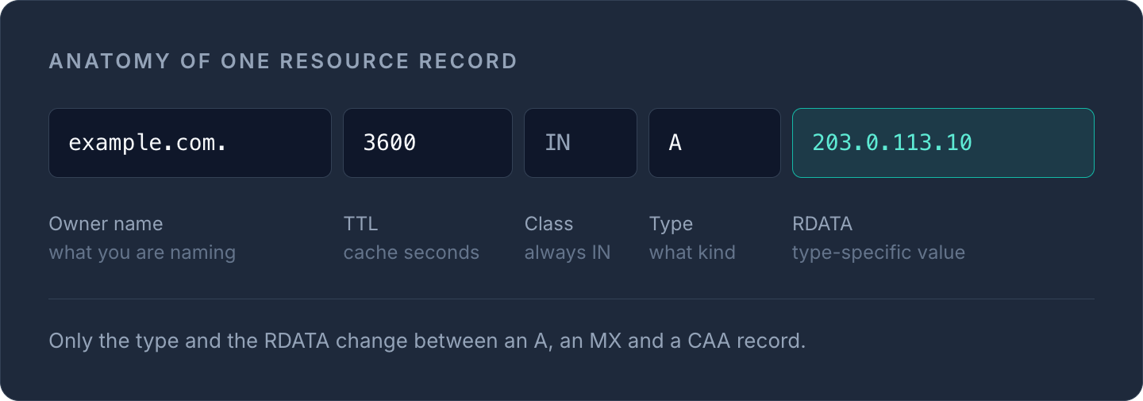Click the Type label
The height and width of the screenshot is (401, 1143).
[x=671, y=225]
